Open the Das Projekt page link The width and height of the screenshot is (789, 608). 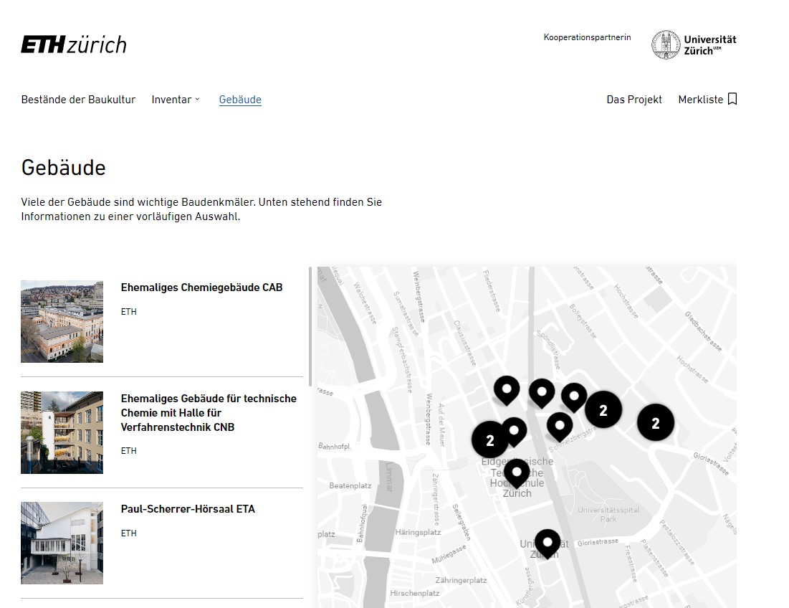pos(634,100)
